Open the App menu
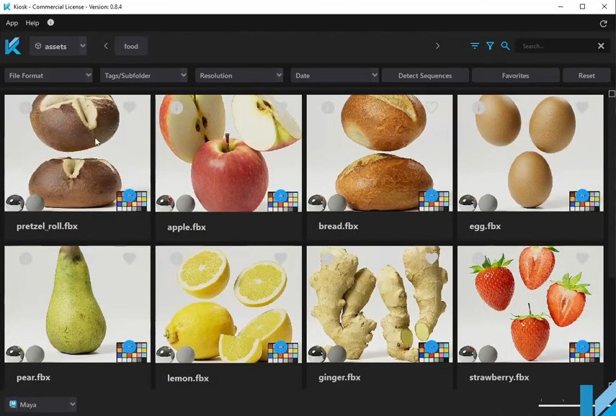The image size is (616, 416). 12,23
